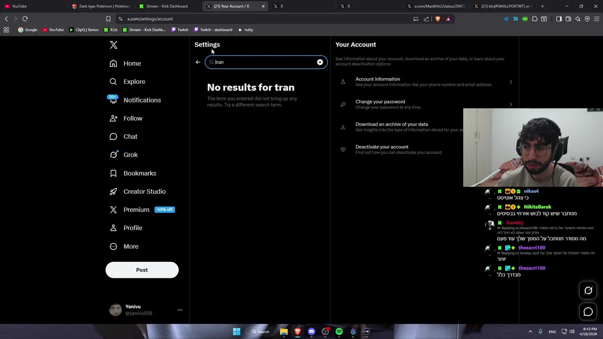
Task: Click Brave Shields lion icon
Action: click(438, 19)
